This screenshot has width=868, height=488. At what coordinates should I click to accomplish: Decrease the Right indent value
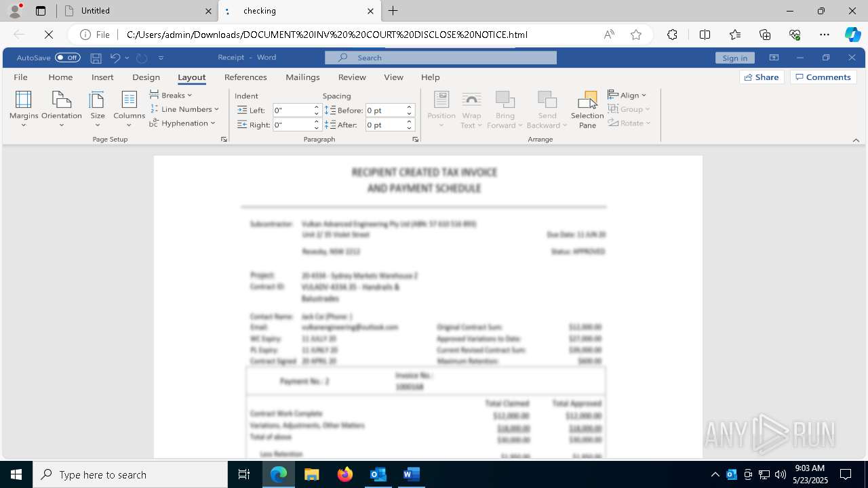pos(316,128)
